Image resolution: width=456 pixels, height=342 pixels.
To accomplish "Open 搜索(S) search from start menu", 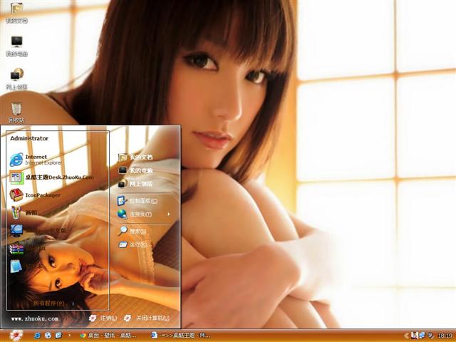I will [x=133, y=231].
